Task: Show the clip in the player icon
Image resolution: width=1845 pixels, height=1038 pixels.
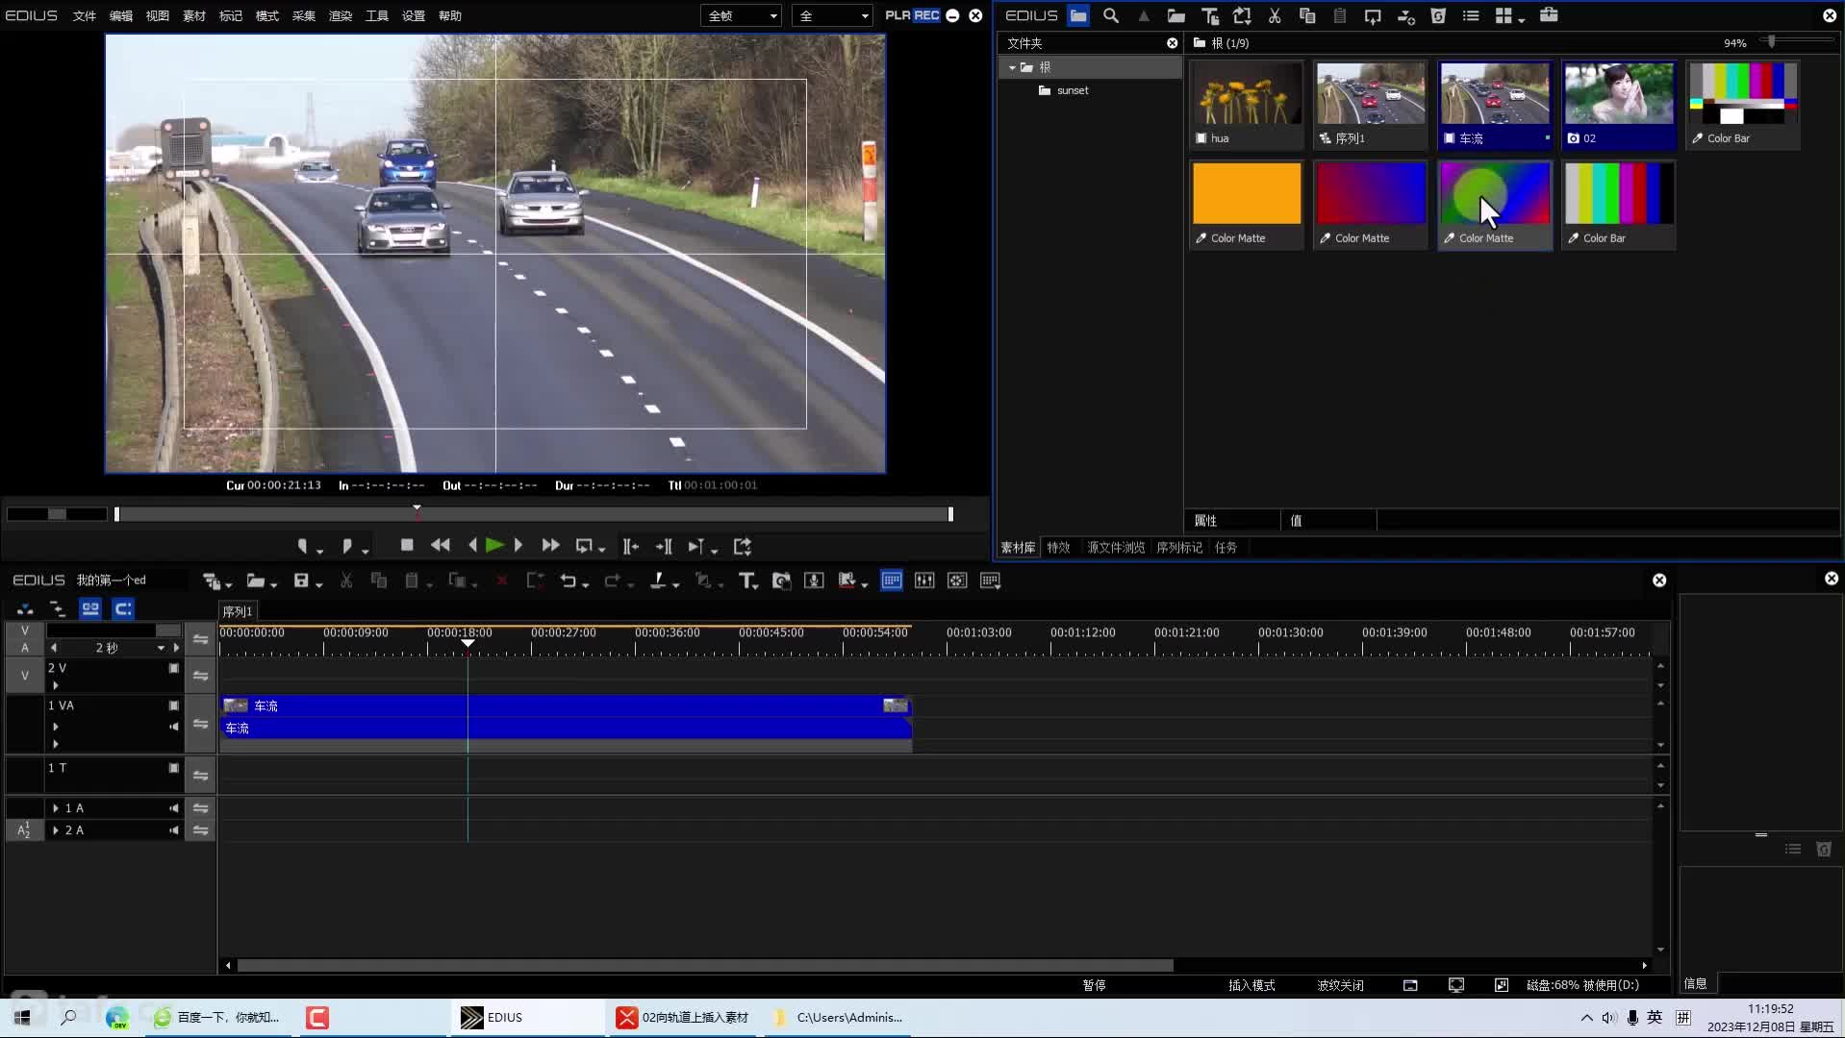Action: pyautogui.click(x=1373, y=15)
